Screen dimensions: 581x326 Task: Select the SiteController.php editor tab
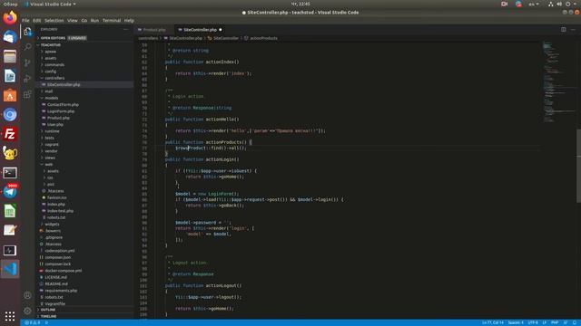tap(200, 30)
